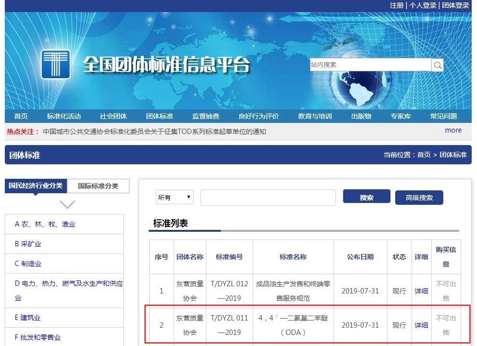Switch to the 国际标准分类 tab
Viewport: 477px width, 346px height.
[98, 186]
